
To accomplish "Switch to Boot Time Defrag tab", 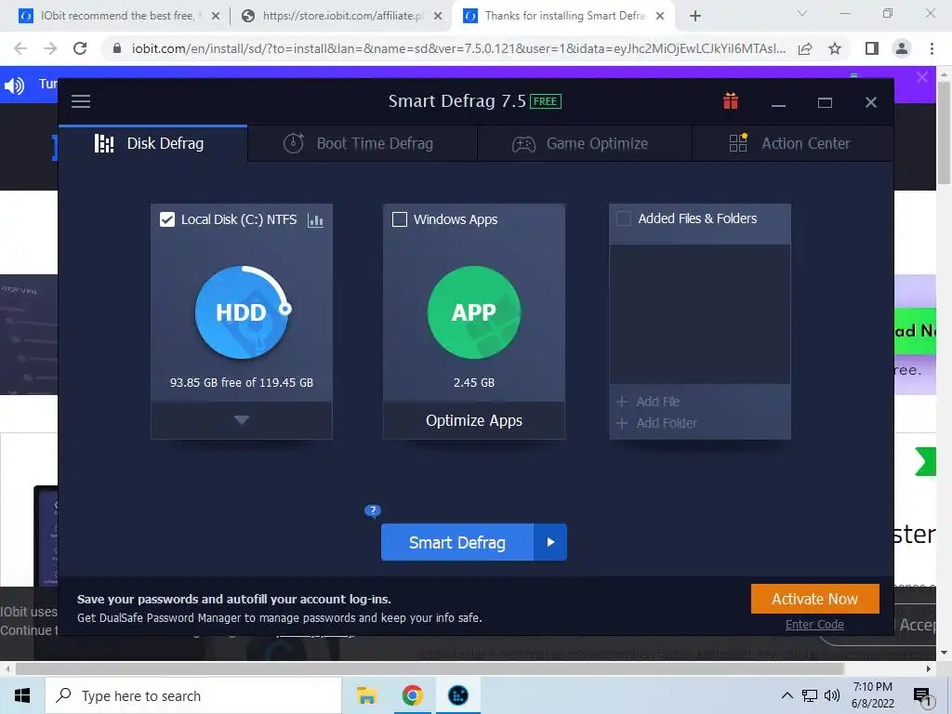I will coord(363,143).
